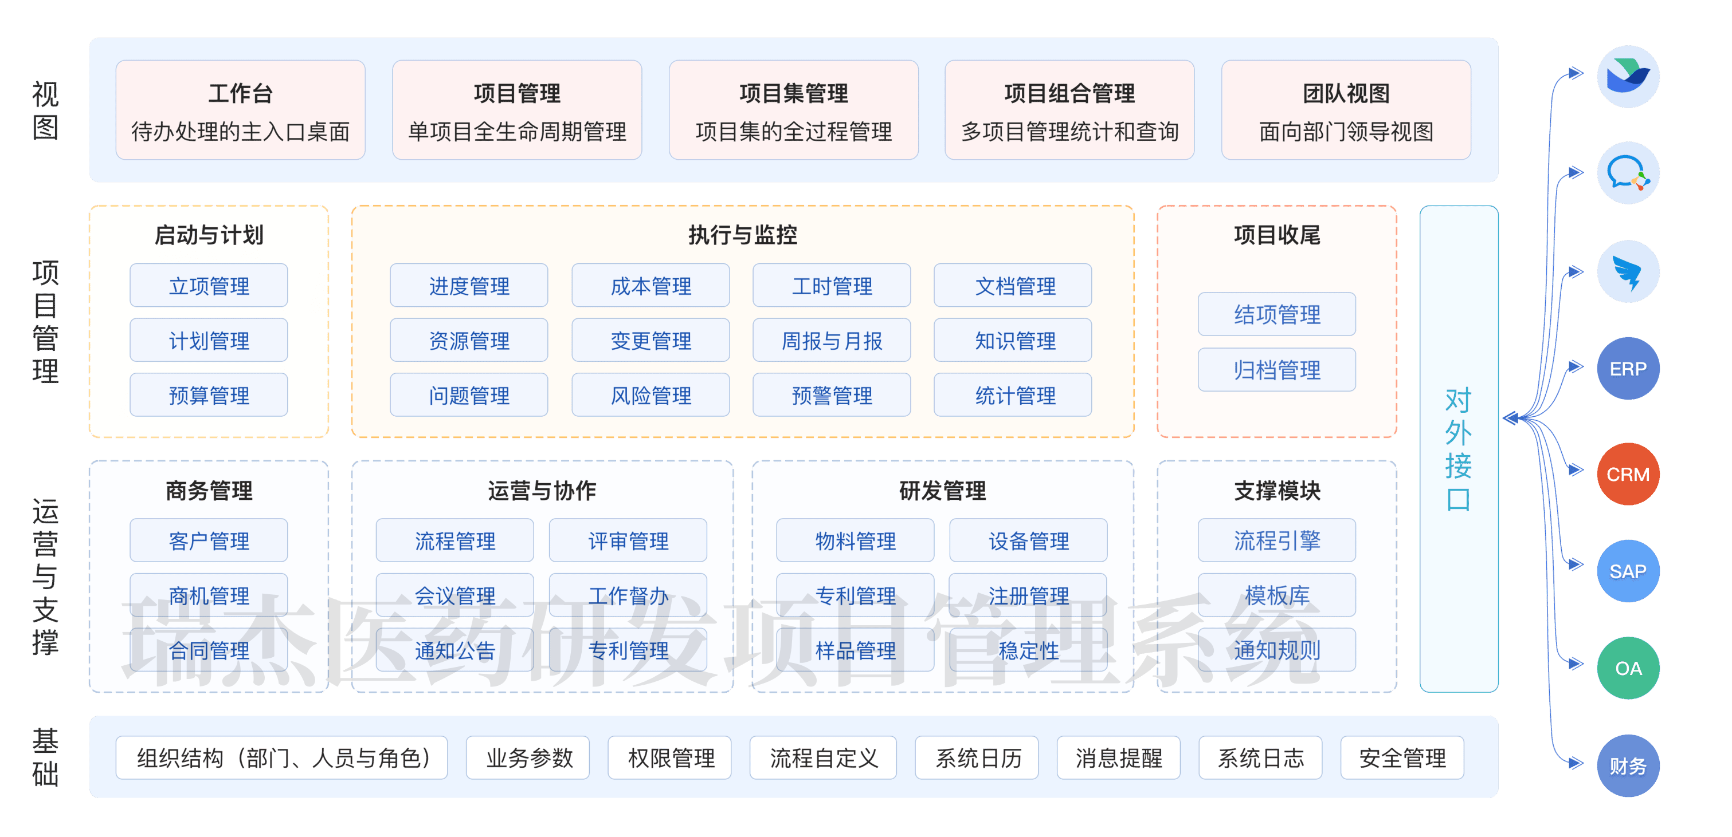Choose 资源管理 module
Screen dimensions: 1732x837
469,341
